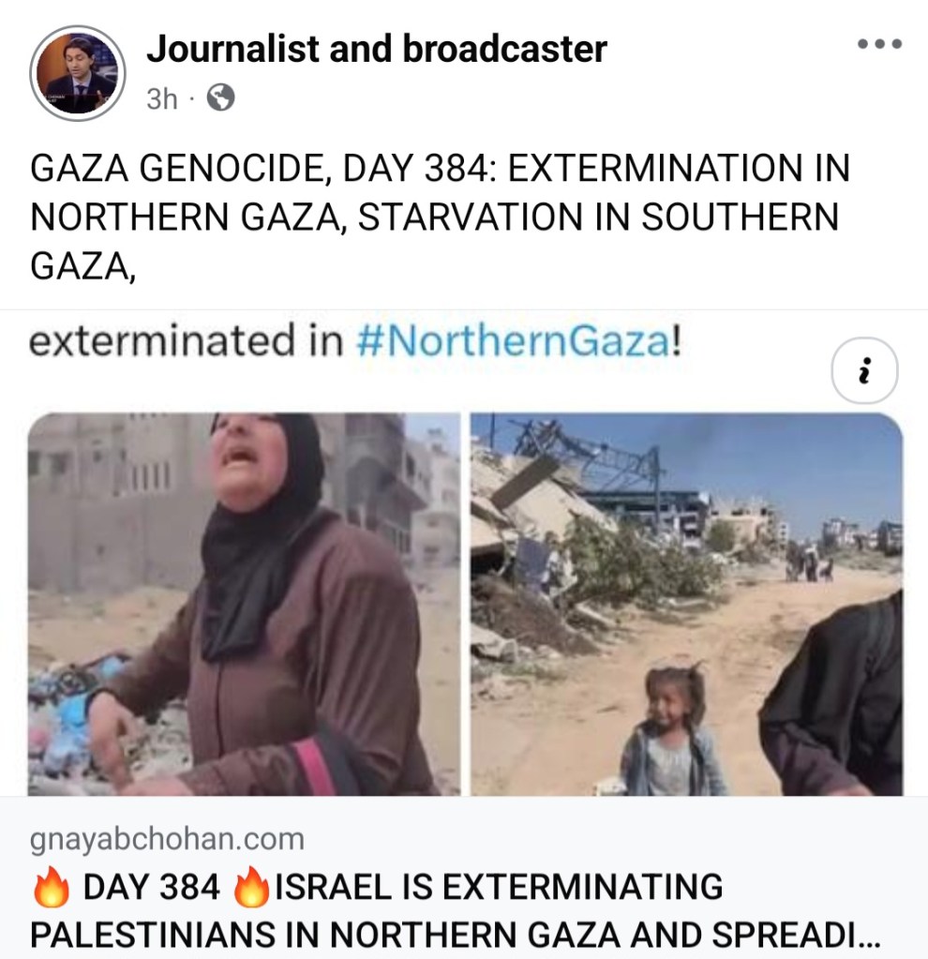Image resolution: width=928 pixels, height=959 pixels.
Task: Open the 'ISRAEL IS EXTERMINATING' link headline
Action: (x=500, y=887)
